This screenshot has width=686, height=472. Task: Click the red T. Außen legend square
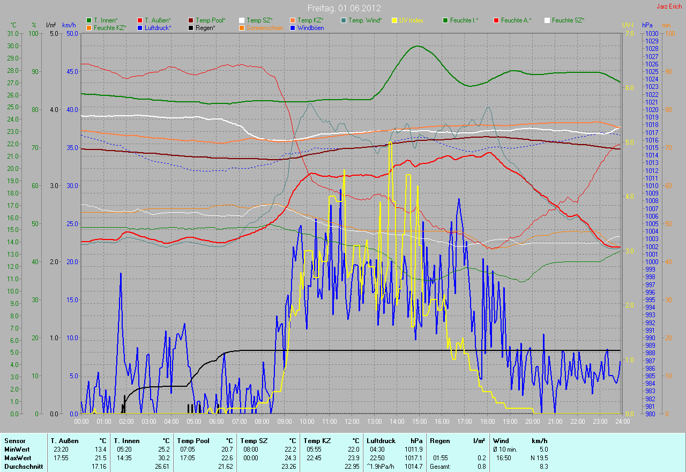pos(140,20)
